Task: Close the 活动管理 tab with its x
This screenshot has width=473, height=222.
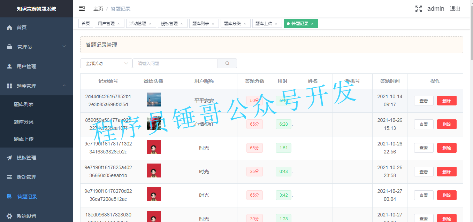Action: coord(150,24)
